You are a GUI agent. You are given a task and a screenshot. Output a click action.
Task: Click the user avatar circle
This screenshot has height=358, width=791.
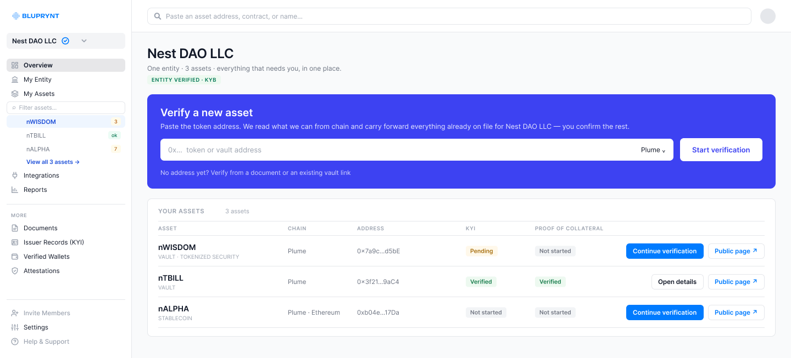point(768,16)
